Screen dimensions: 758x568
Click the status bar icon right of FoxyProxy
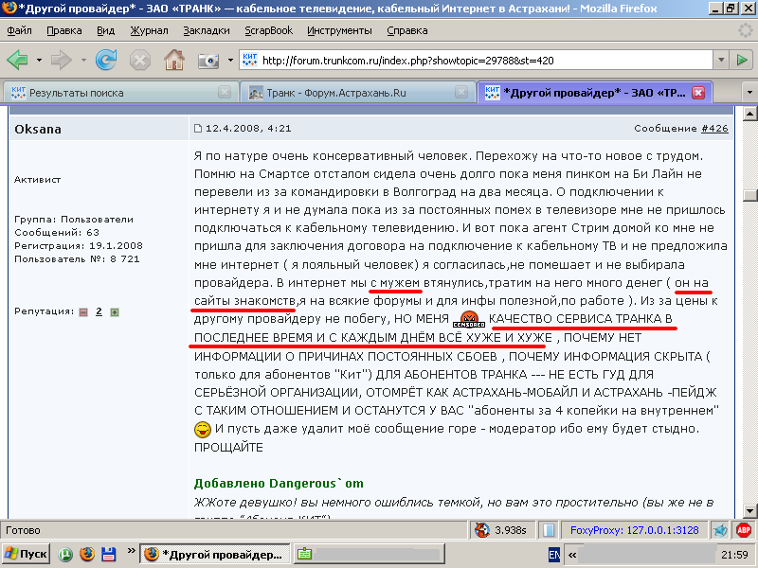720,530
